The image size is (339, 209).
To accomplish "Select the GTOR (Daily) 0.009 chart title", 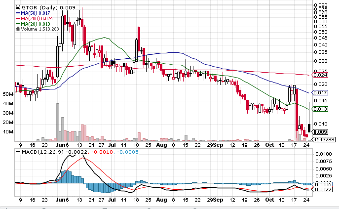I will coord(49,7).
